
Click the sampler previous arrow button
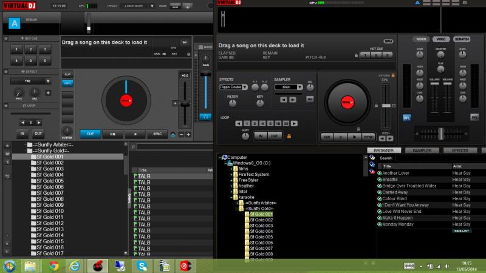(x=284, y=99)
